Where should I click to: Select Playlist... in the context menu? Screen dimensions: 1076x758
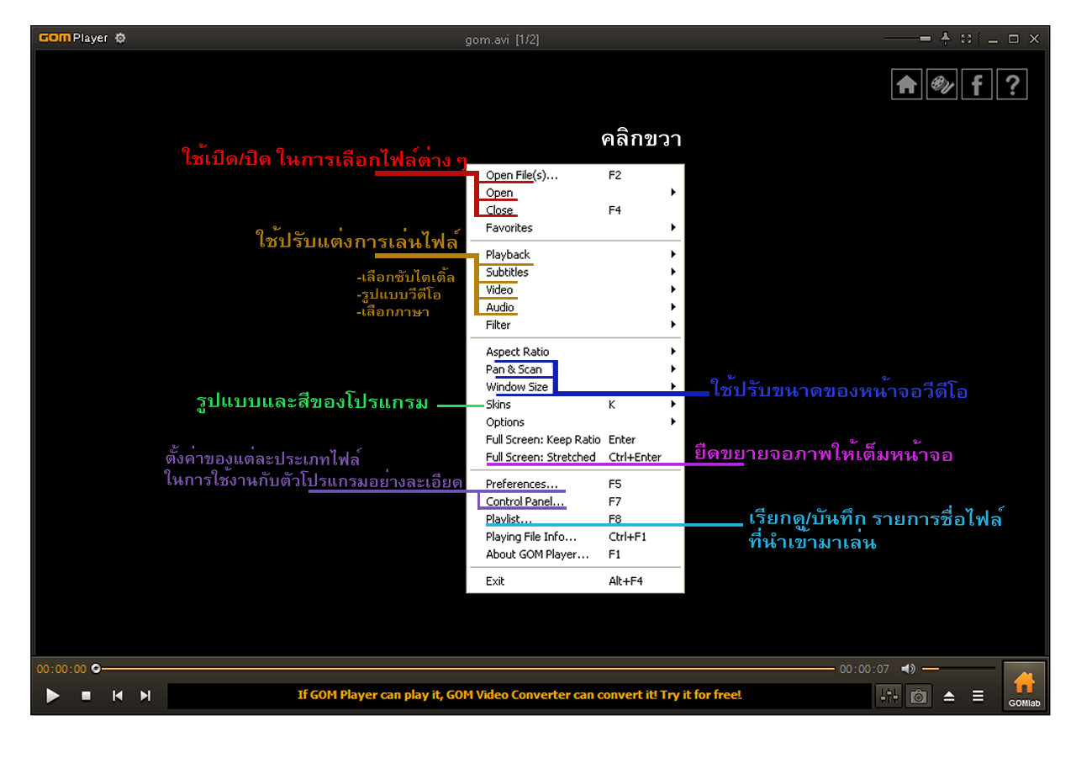tap(575, 519)
